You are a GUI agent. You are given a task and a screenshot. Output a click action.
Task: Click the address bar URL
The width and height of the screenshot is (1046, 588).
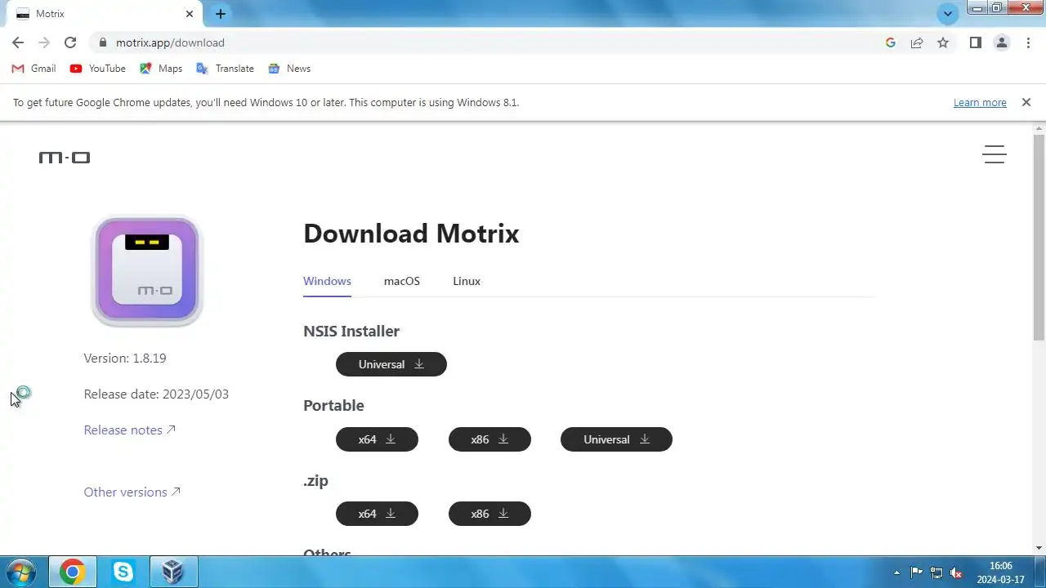(170, 42)
